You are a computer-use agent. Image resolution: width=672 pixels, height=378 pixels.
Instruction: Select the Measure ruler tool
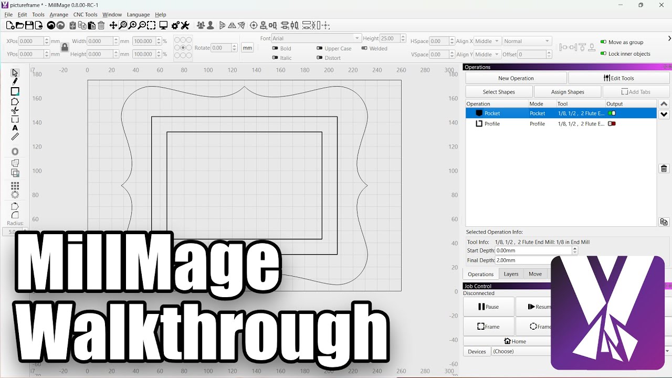pyautogui.click(x=15, y=136)
